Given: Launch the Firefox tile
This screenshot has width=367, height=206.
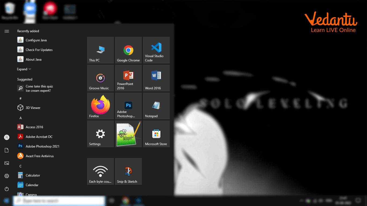Looking at the screenshot, I should pos(100,106).
